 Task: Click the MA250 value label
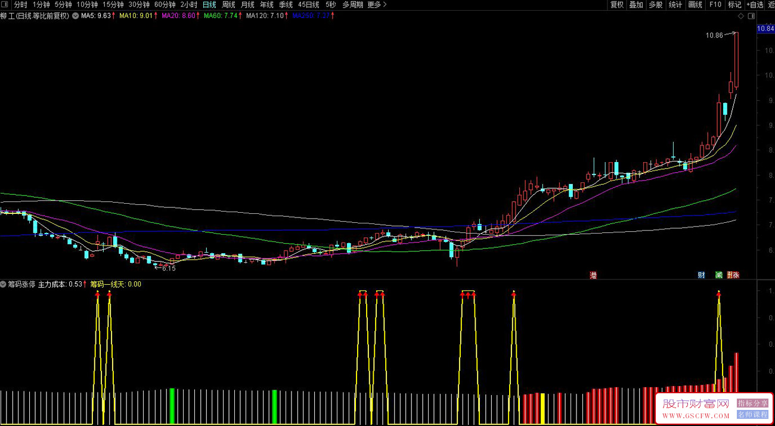(311, 16)
